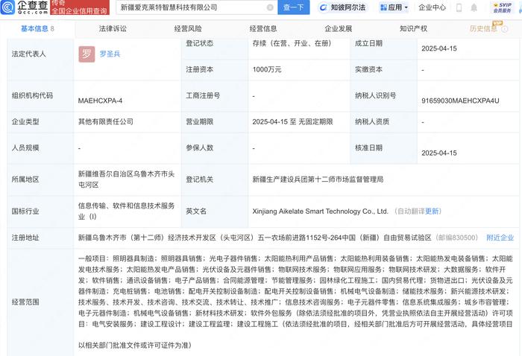The width and height of the screenshot is (522, 356).
Task: Open the 经营风险 tab
Action: click(188, 28)
